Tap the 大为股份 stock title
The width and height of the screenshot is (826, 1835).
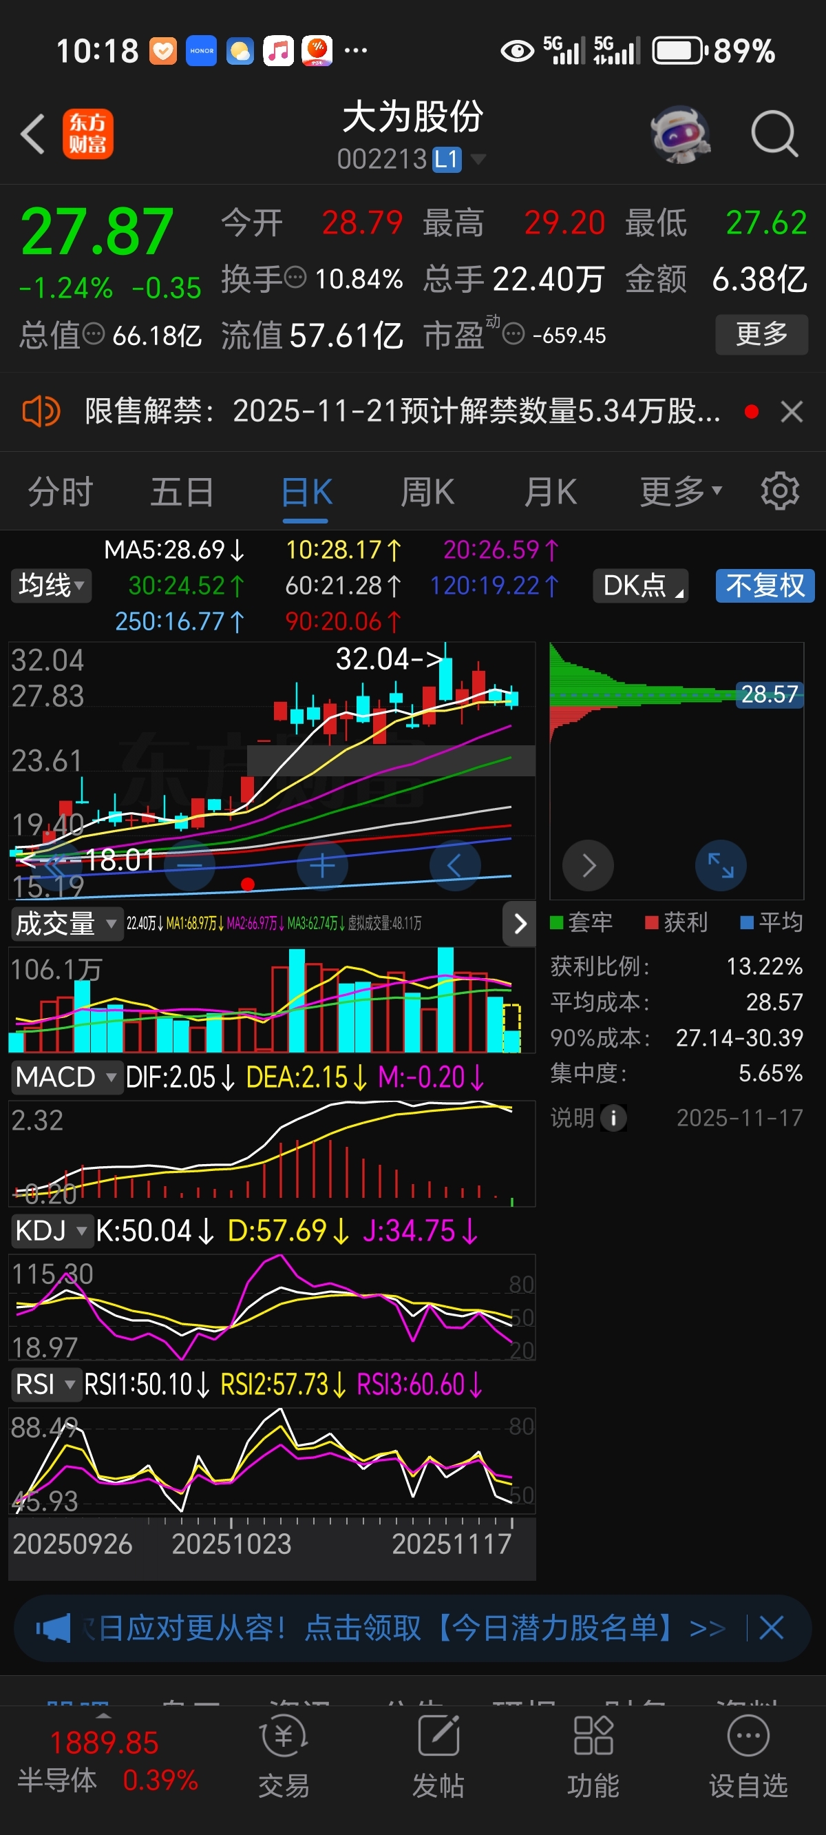coord(413,117)
